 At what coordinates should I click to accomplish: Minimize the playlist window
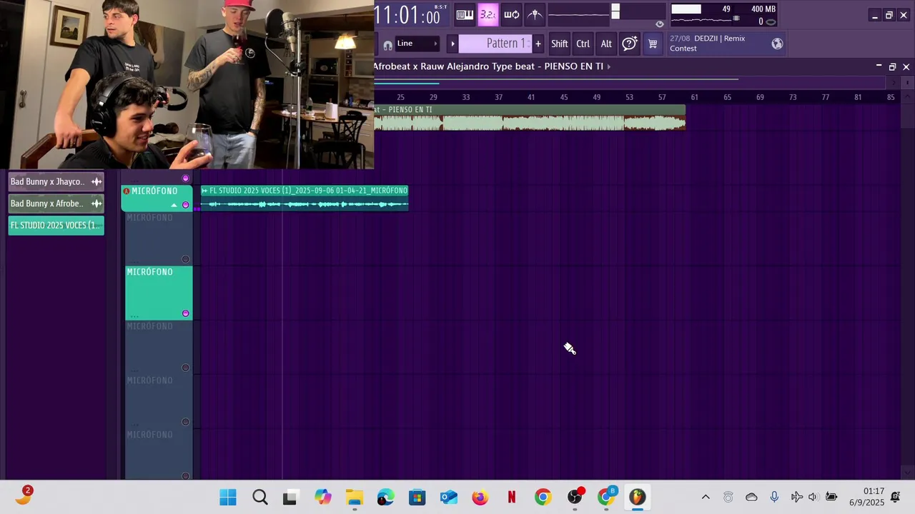point(879,66)
